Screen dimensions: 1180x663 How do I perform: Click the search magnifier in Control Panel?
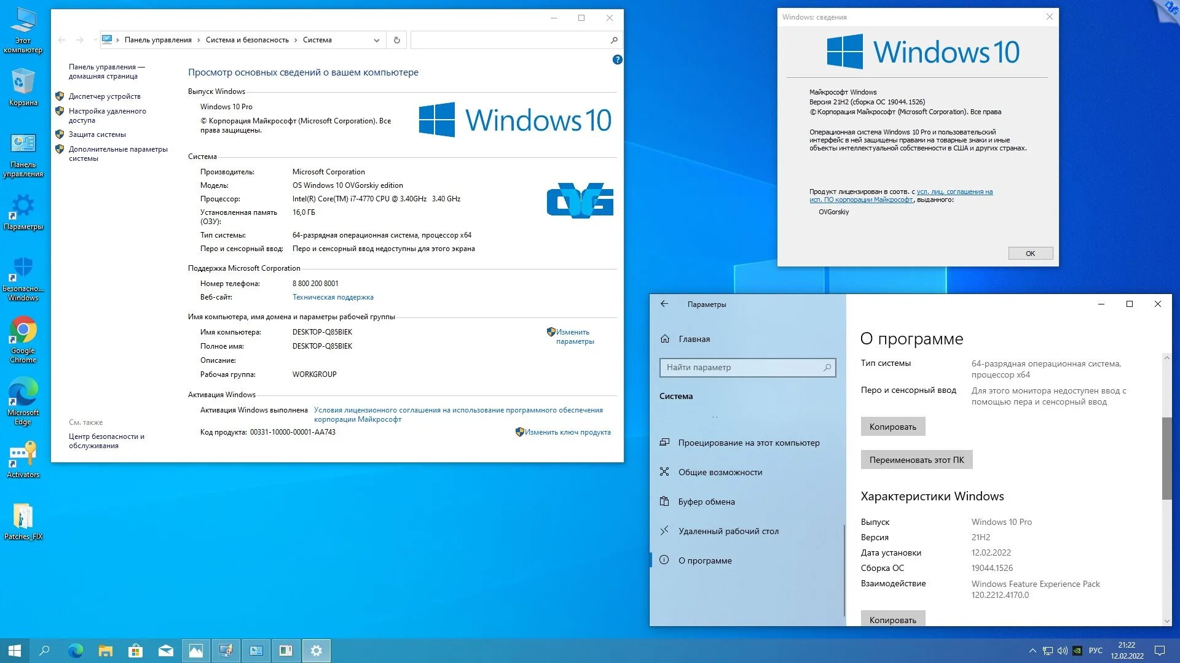[613, 40]
